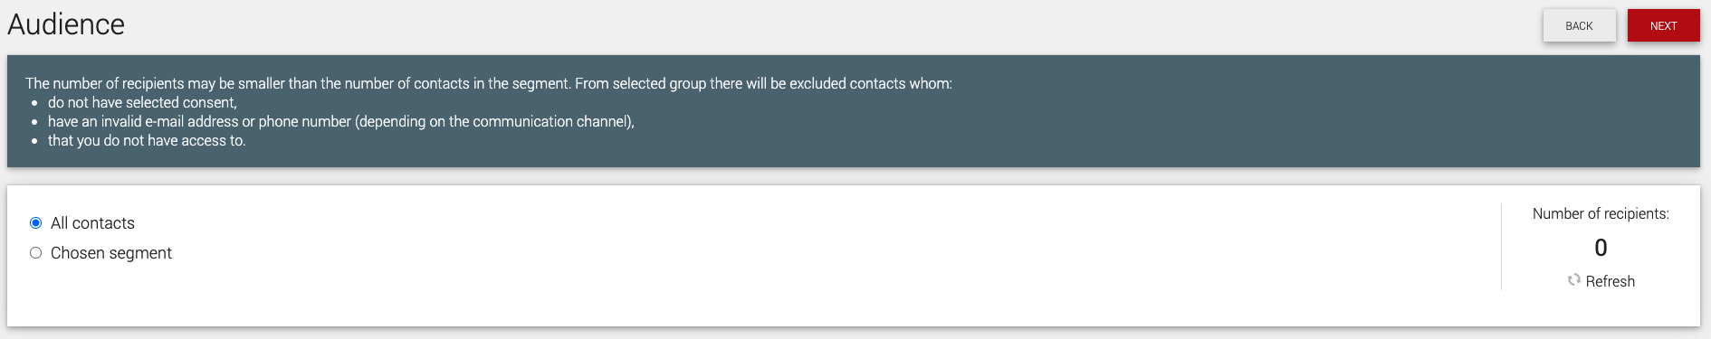The image size is (1711, 339).
Task: Click the bullet dot before 'that you do not'
Action: [x=34, y=141]
